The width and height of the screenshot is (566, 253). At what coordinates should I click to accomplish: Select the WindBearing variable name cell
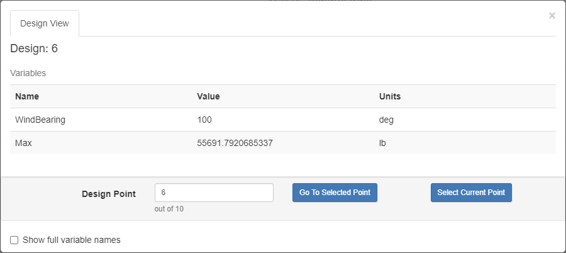coord(40,120)
